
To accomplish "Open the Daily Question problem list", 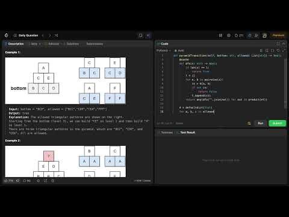I will (x=26, y=36).
